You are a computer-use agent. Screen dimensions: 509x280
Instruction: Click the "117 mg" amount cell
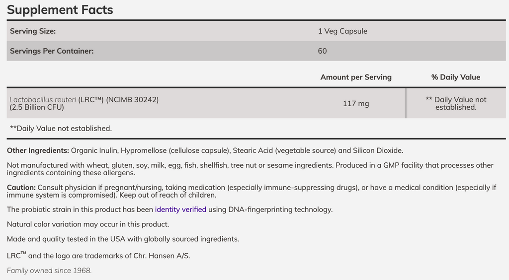[356, 103]
